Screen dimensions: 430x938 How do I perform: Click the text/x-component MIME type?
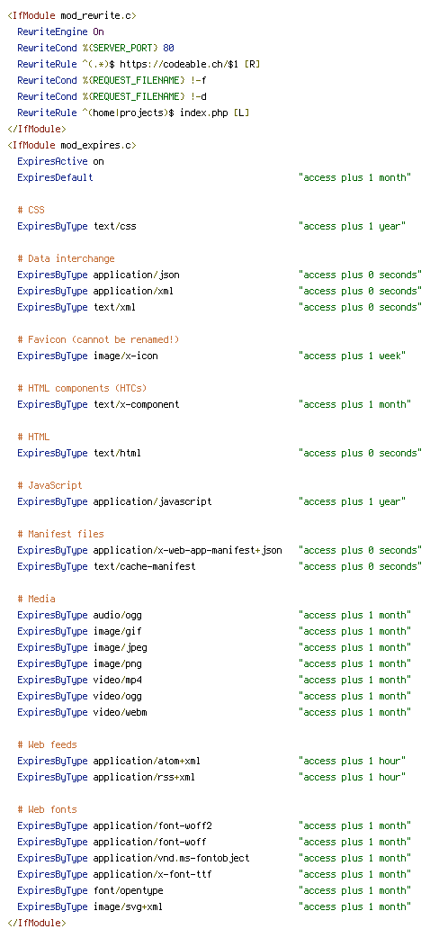point(137,404)
